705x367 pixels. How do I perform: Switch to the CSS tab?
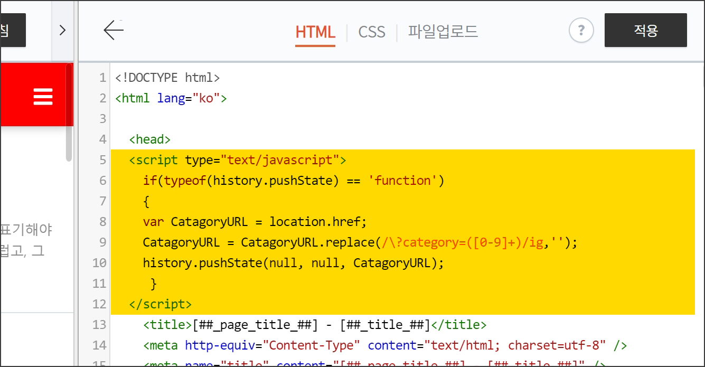coord(372,32)
